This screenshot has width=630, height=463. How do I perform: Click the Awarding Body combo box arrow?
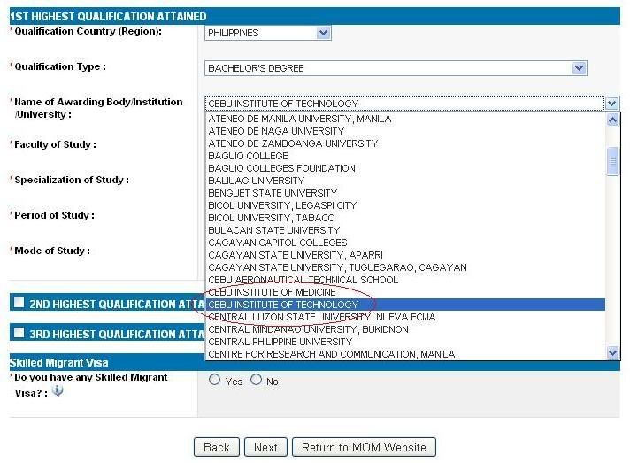[x=611, y=104]
